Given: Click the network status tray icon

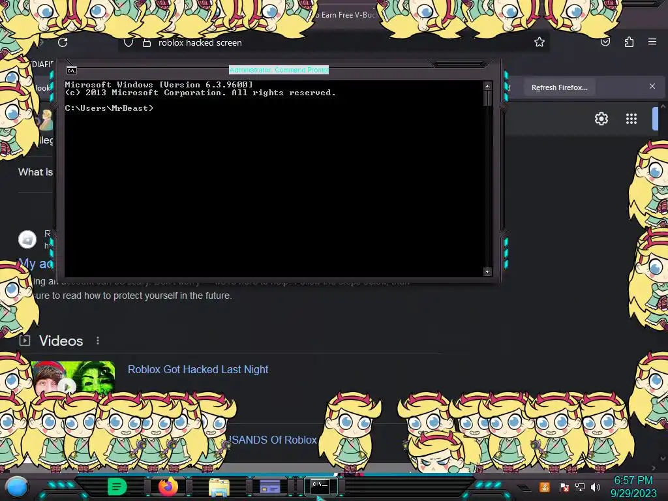Looking at the screenshot, I should tap(580, 487).
